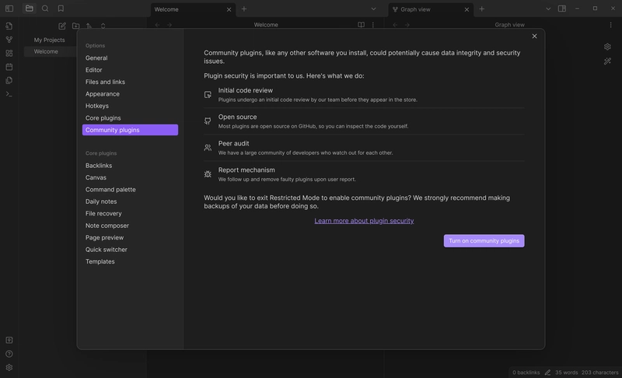622x378 pixels.
Task: Collapse all folders chevrons icon
Action: [x=103, y=26]
